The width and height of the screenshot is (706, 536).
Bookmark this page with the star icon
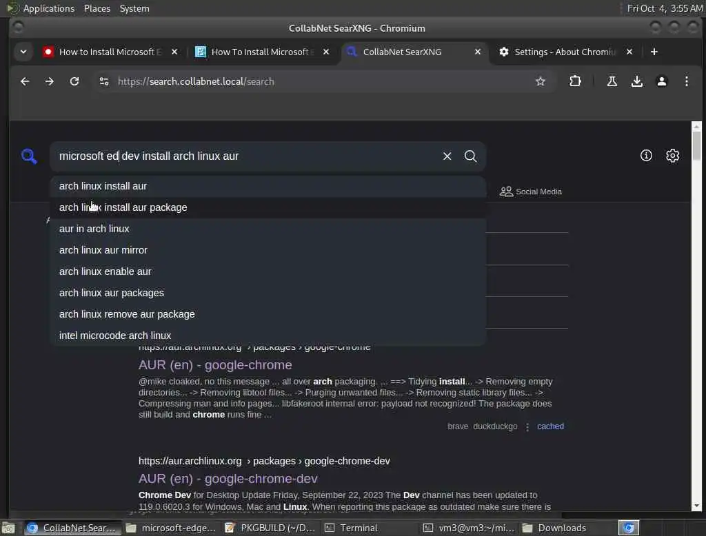[541, 81]
